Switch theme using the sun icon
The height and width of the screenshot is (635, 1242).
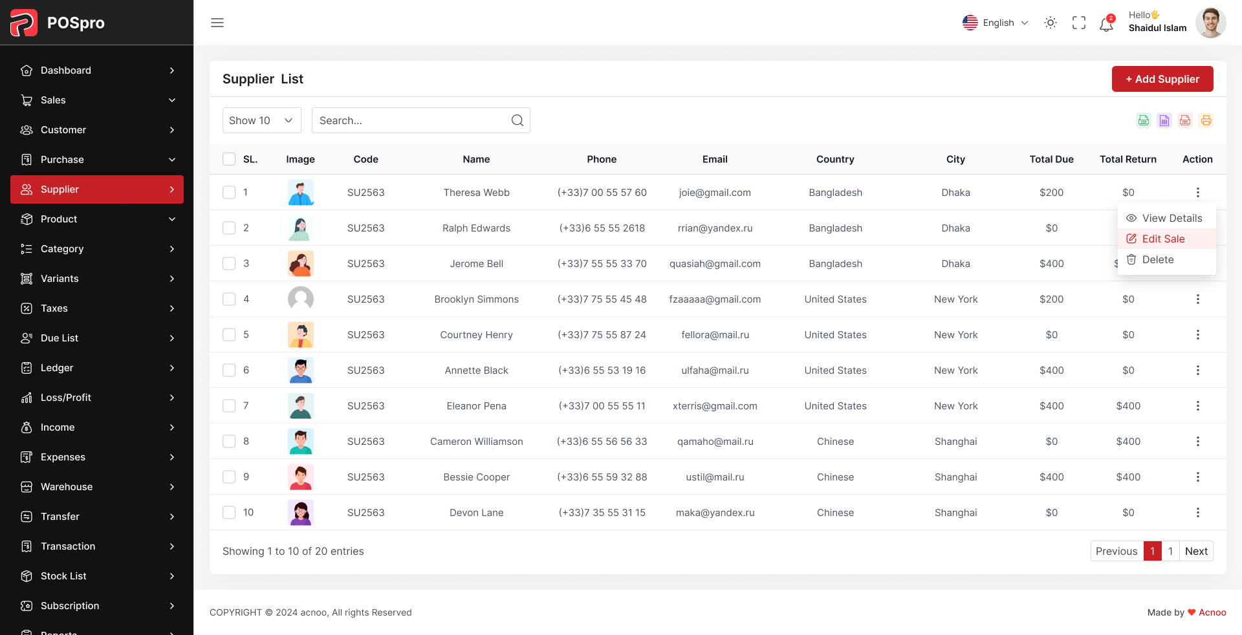[x=1050, y=23]
